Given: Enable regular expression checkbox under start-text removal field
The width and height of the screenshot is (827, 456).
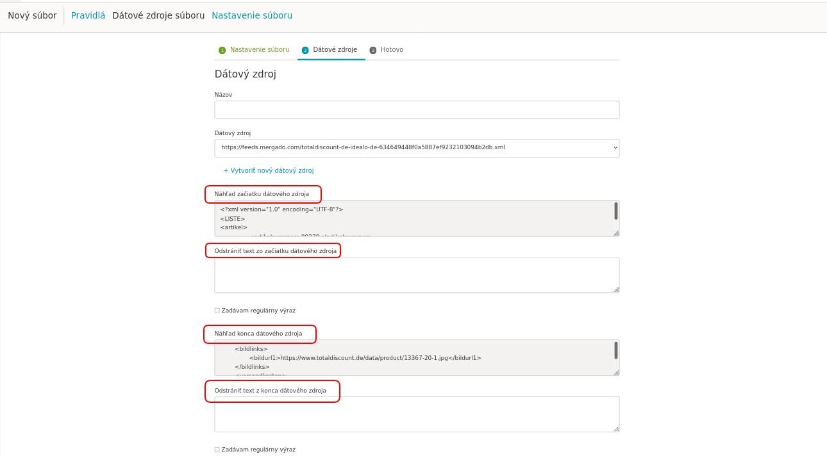Looking at the screenshot, I should (217, 311).
